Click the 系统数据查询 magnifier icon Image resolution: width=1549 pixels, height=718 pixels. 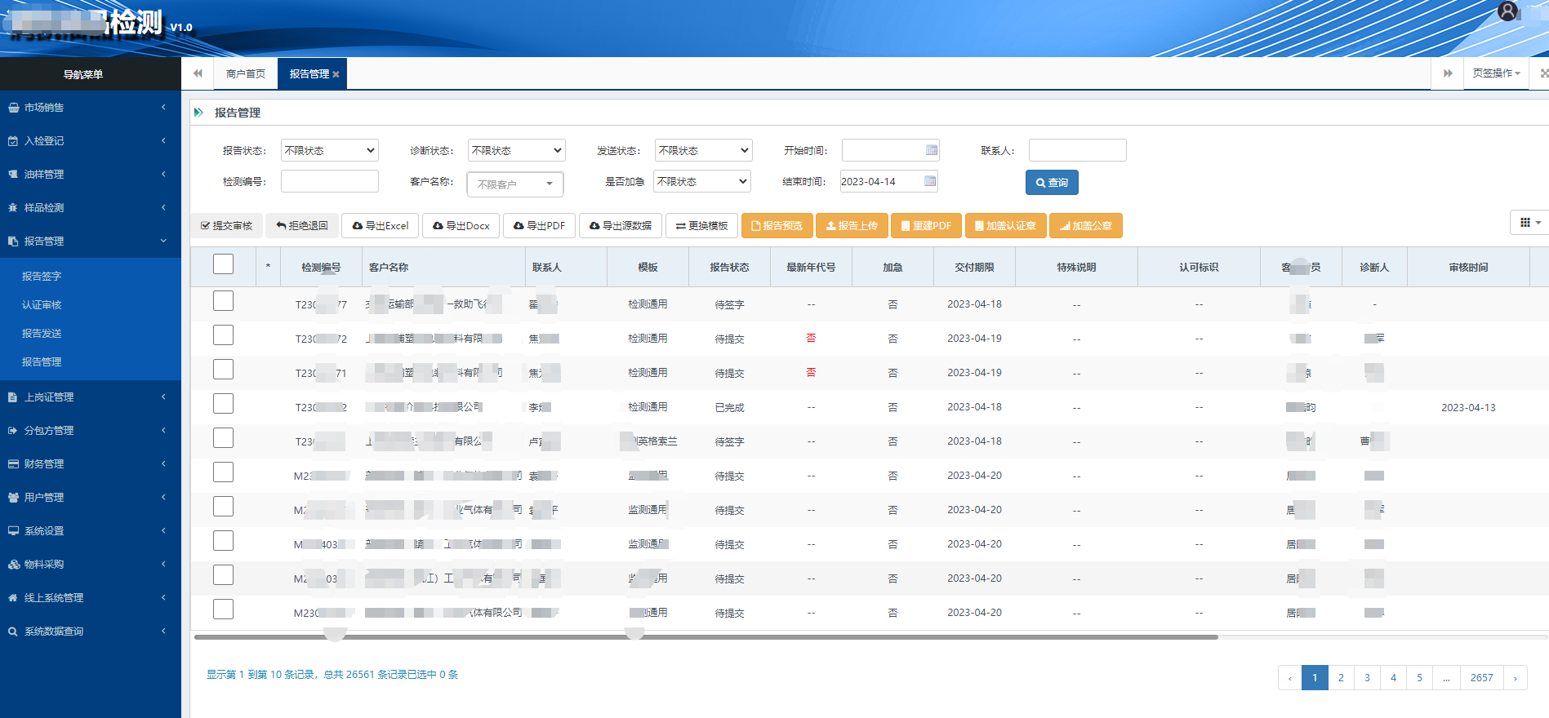pyautogui.click(x=13, y=632)
